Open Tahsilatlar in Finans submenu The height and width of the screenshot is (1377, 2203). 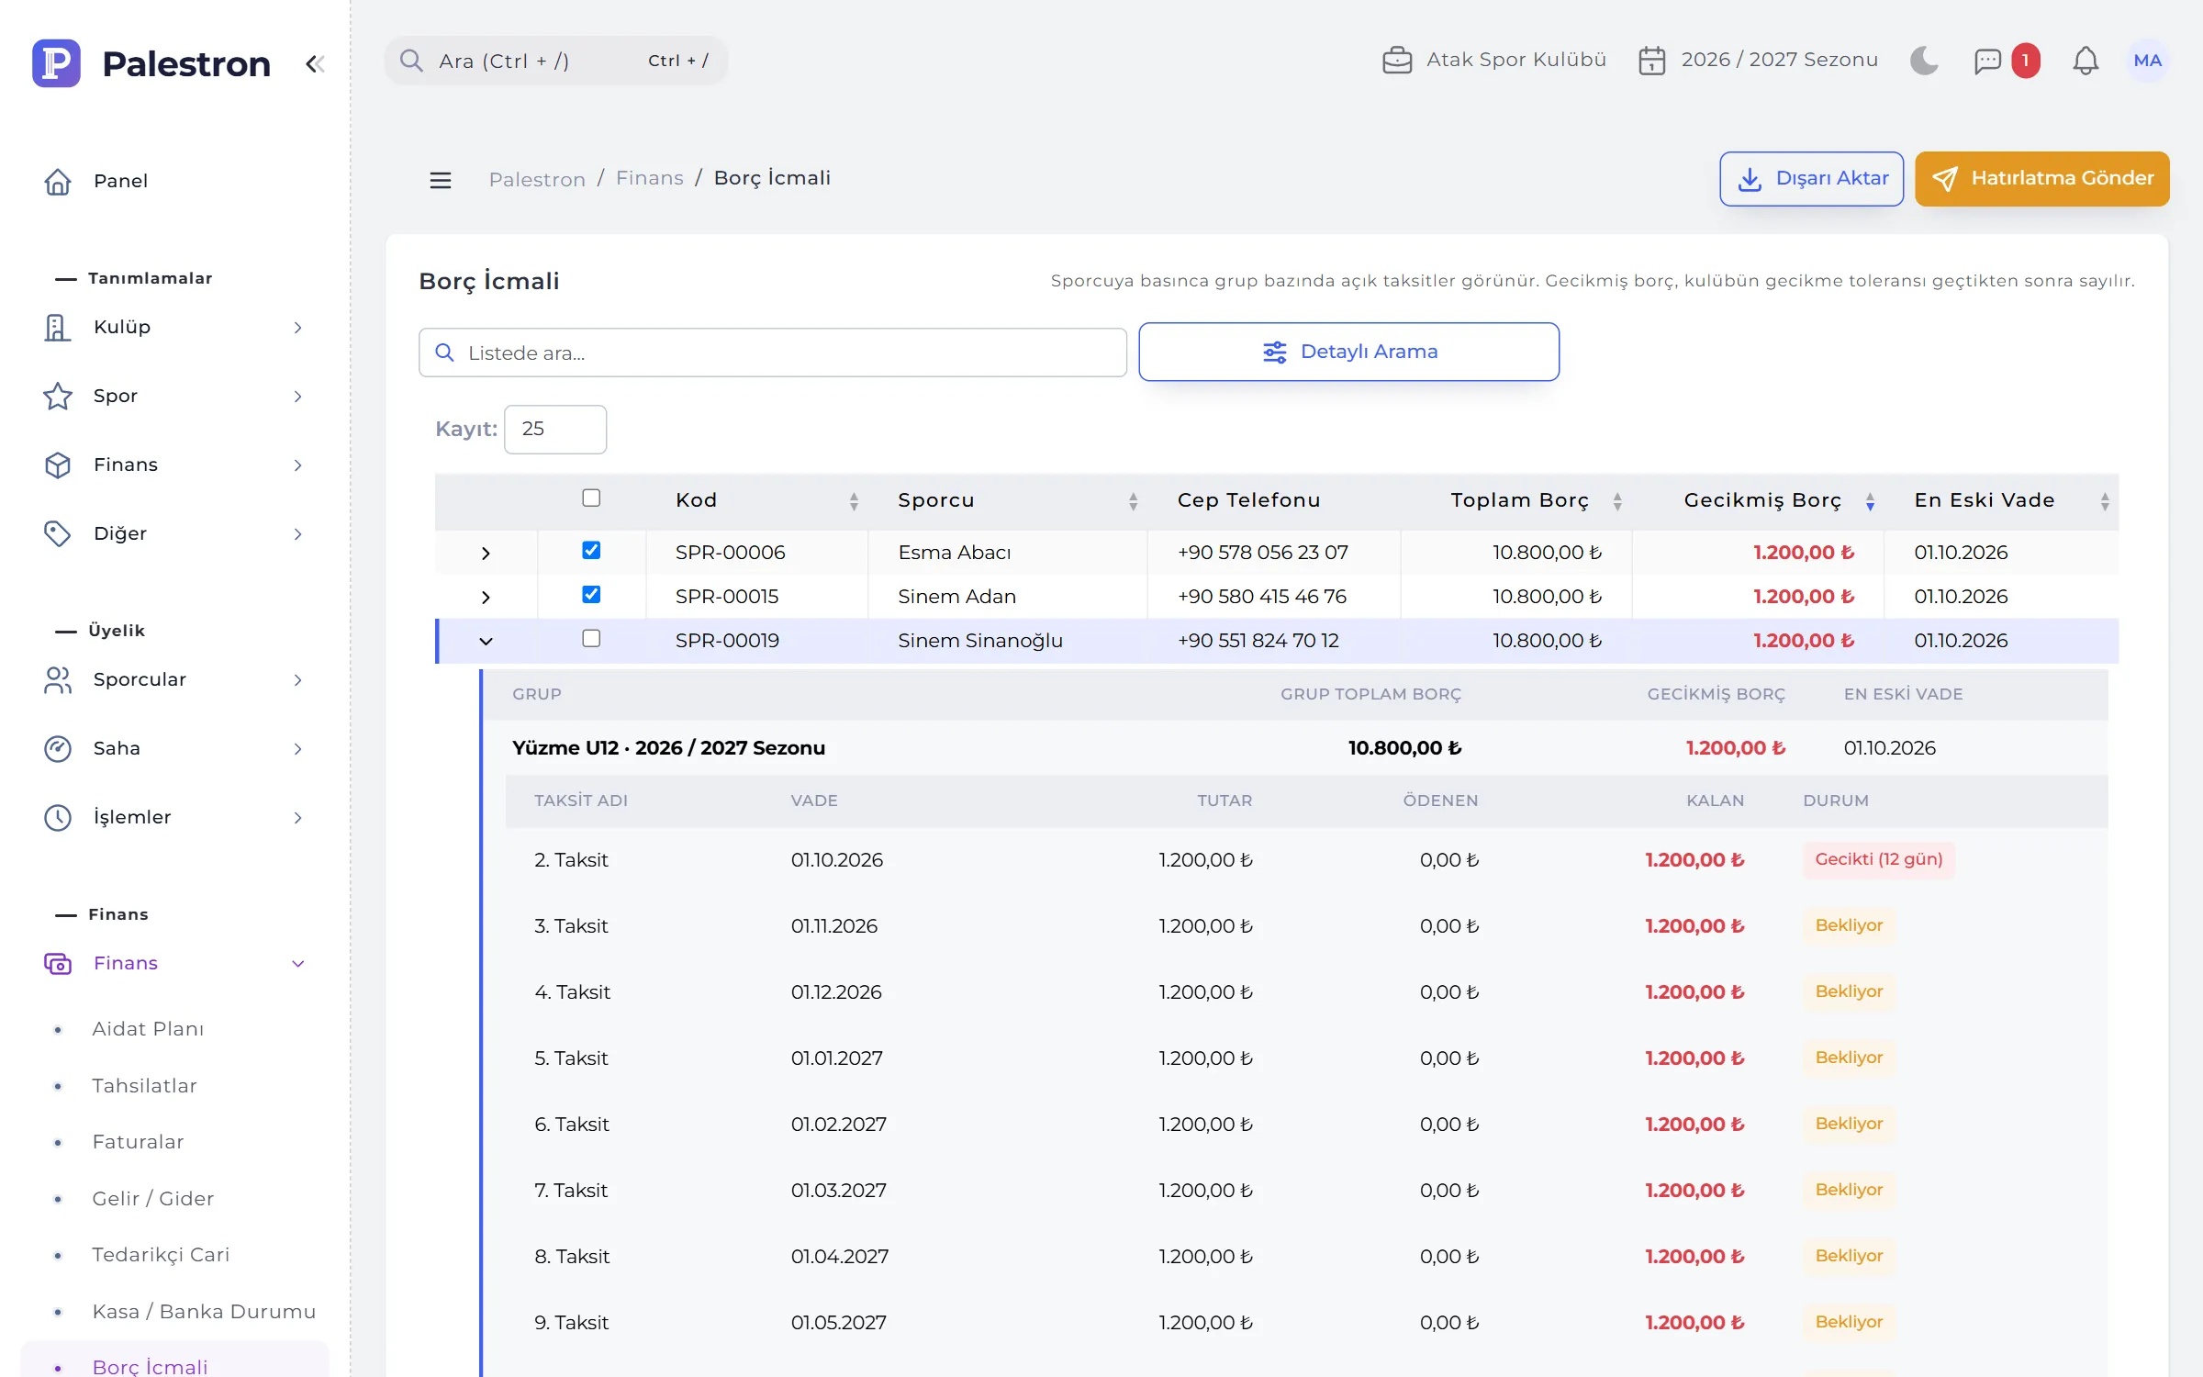(x=144, y=1085)
